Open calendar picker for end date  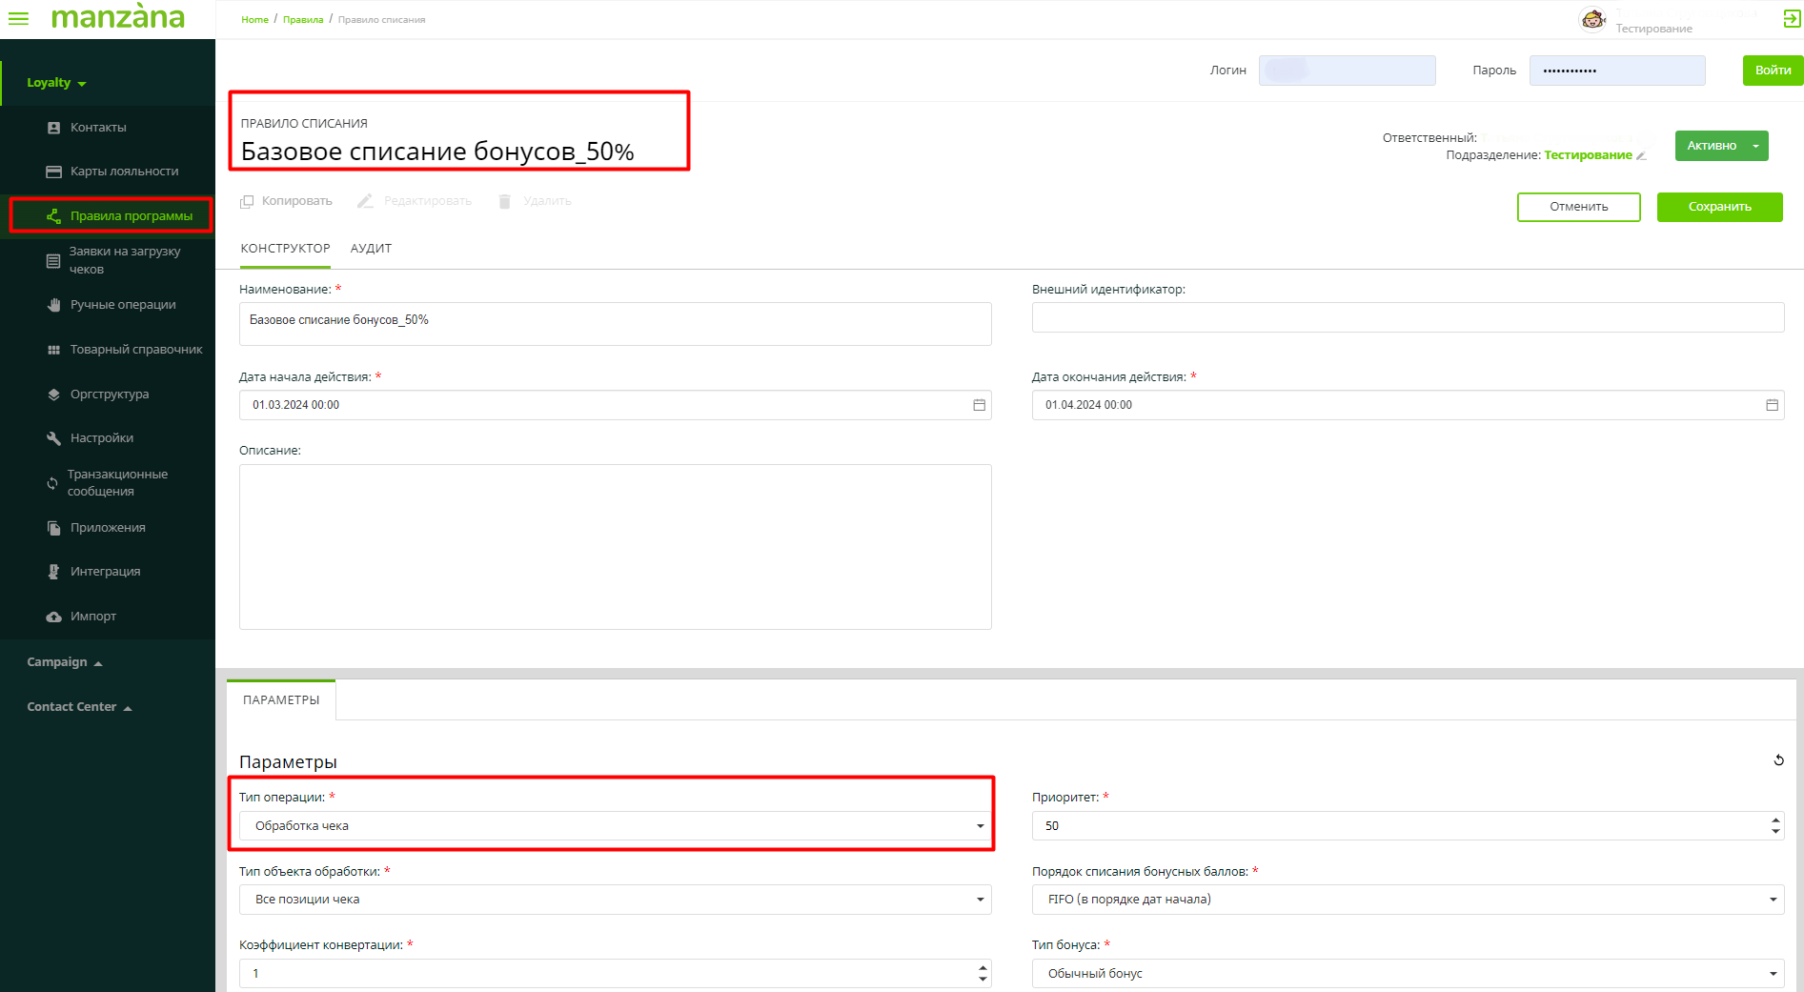[x=1772, y=405]
